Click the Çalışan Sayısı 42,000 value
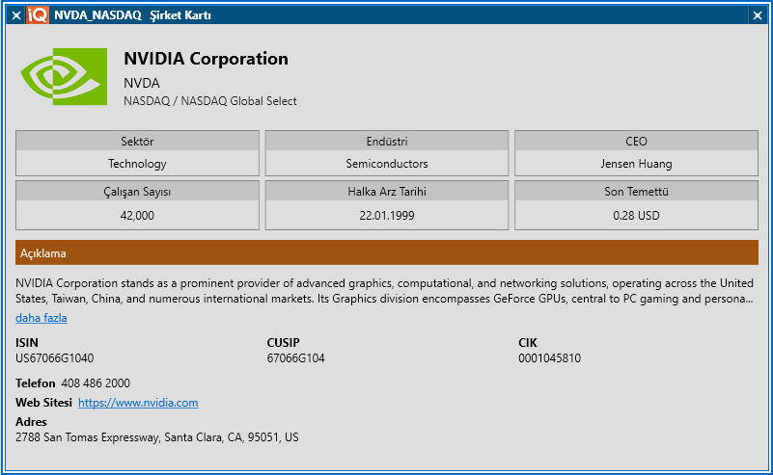Image resolution: width=773 pixels, height=475 pixels. point(137,216)
